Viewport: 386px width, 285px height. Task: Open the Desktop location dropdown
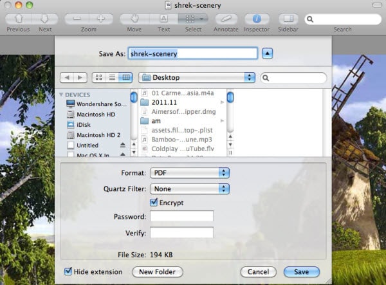point(197,78)
